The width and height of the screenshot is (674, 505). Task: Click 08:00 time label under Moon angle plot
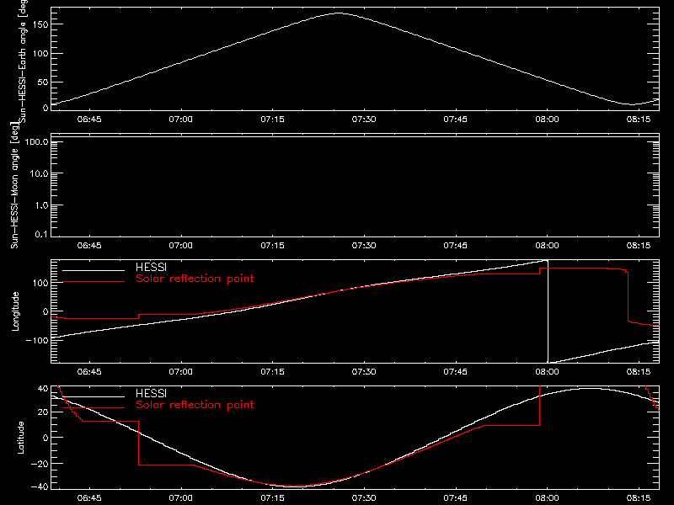[x=547, y=246]
